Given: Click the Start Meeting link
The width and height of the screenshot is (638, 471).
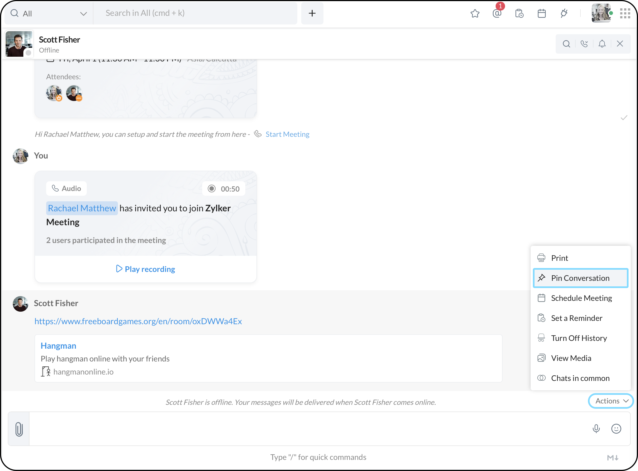Looking at the screenshot, I should pyautogui.click(x=287, y=134).
